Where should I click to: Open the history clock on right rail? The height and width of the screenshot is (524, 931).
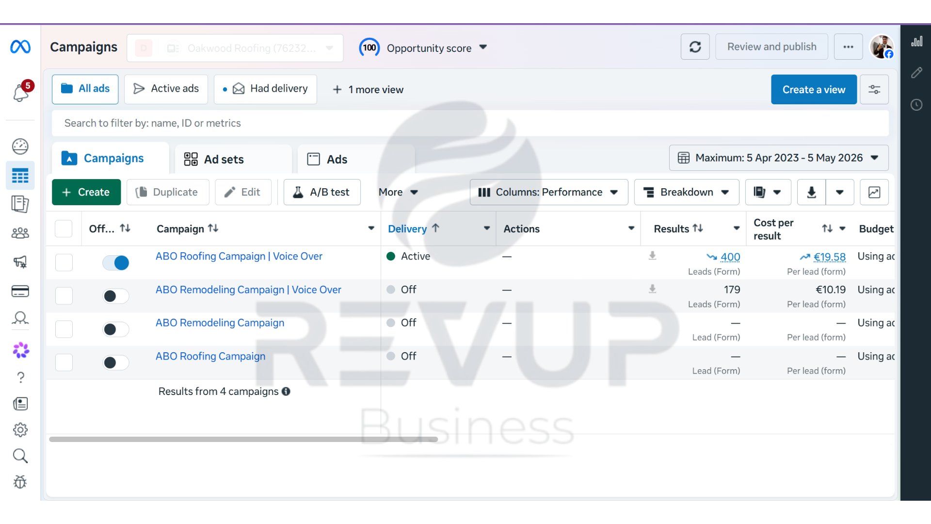tap(916, 105)
